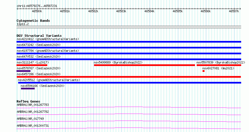This screenshot has width=249, height=132.
Task: Select the blue bar under nsv4197784
Action: [129, 53]
